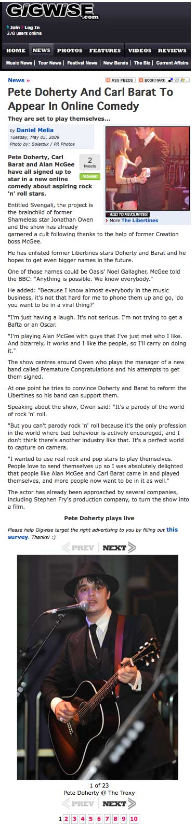Image resolution: width=196 pixels, height=838 pixels.
Task: Click the Pete Doherty guitar photo
Action: (x=98, y=667)
